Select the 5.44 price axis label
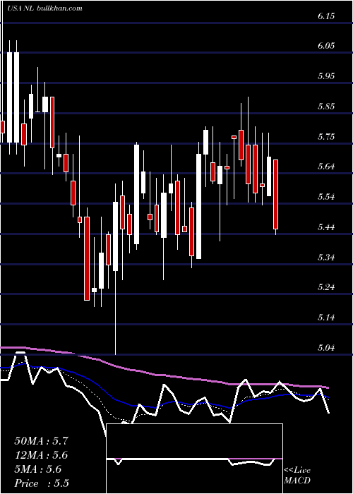This screenshot has height=494, width=353. click(326, 227)
